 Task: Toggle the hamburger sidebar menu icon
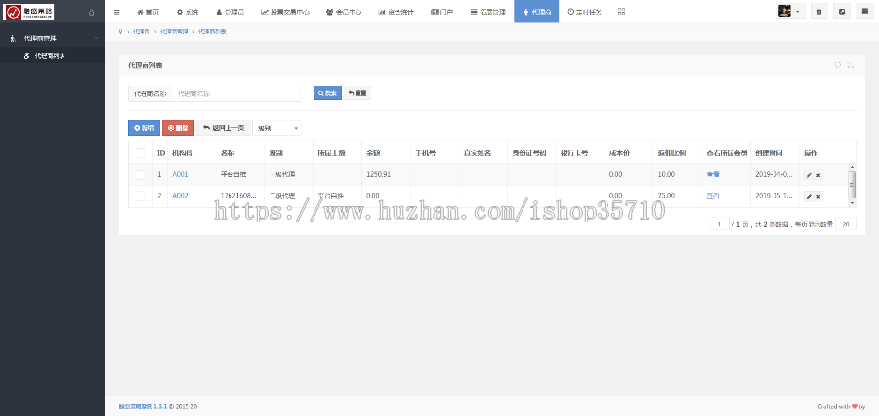point(116,11)
